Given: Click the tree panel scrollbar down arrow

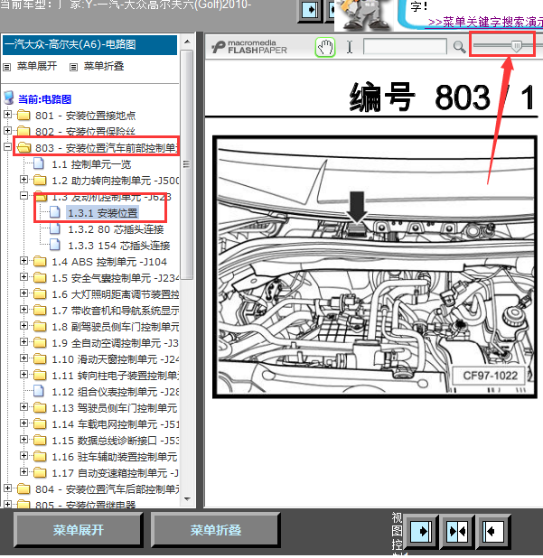Looking at the screenshot, I should point(187,498).
